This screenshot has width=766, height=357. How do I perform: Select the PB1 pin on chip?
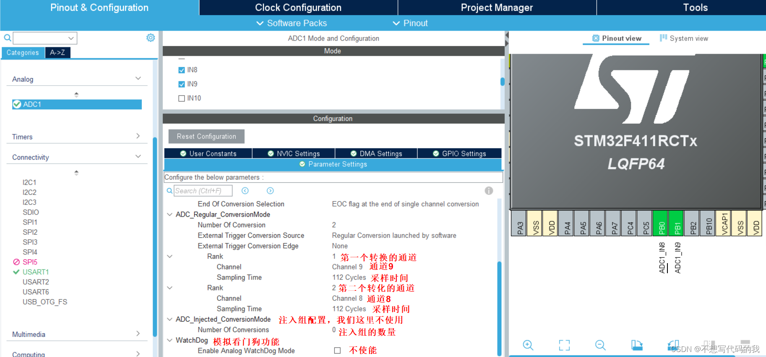pos(677,223)
